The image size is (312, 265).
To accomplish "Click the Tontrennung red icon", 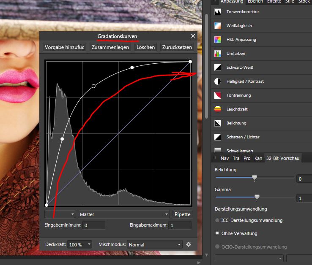I will (218, 95).
